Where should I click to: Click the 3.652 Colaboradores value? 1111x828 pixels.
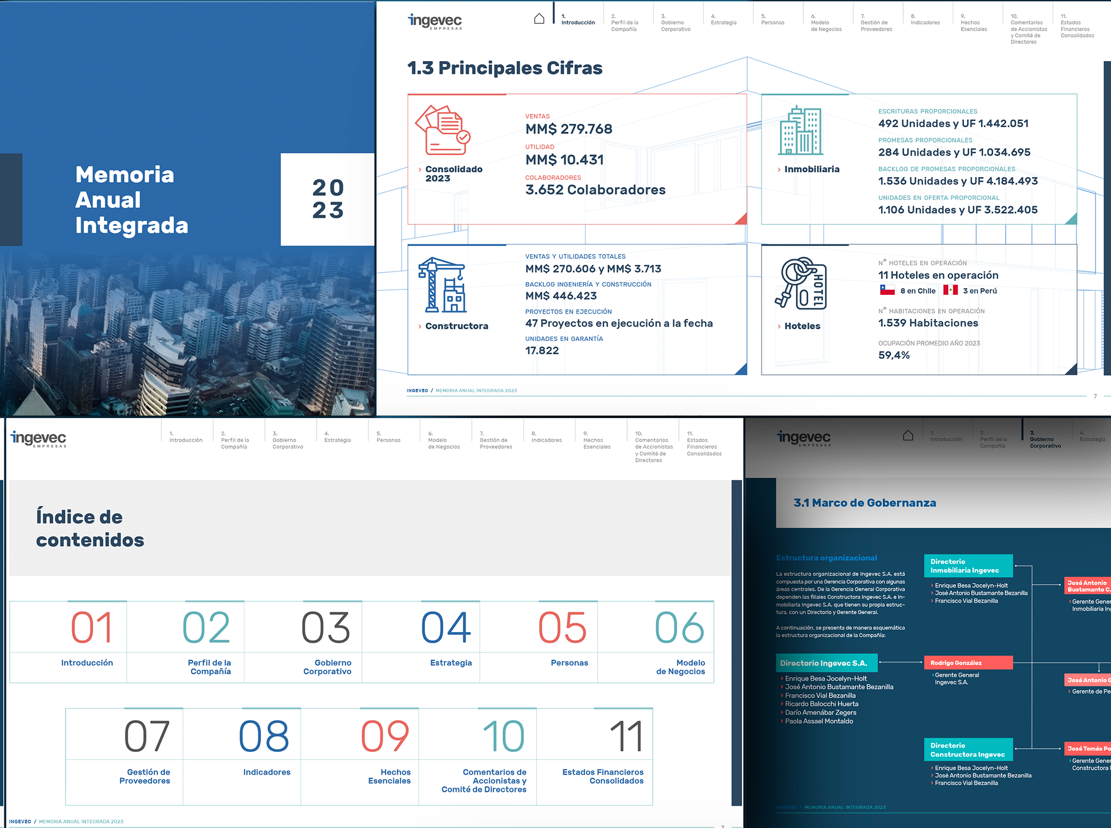[595, 190]
